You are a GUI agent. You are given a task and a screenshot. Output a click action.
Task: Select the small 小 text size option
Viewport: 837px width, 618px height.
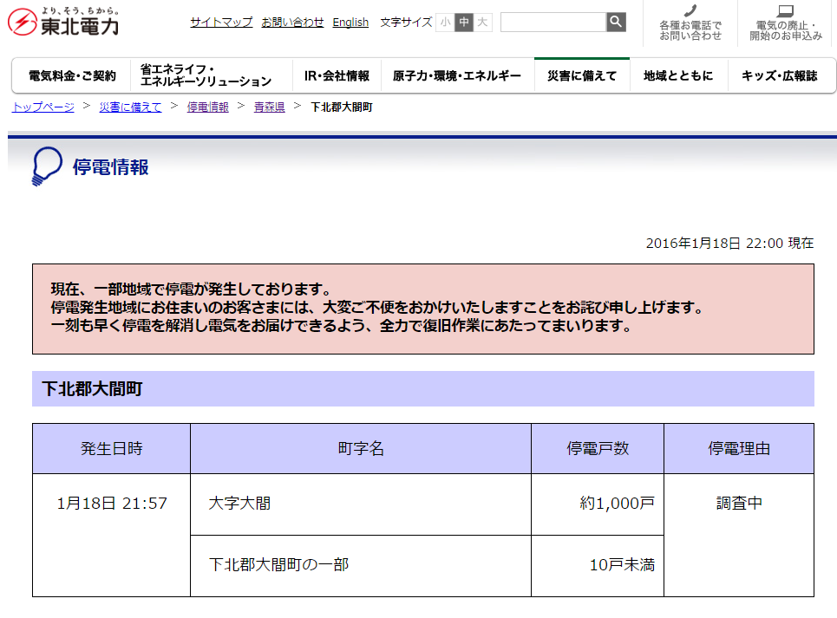[445, 23]
